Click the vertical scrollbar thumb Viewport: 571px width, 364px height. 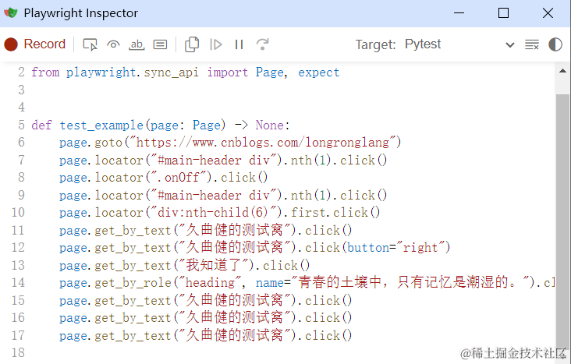pyautogui.click(x=562, y=223)
